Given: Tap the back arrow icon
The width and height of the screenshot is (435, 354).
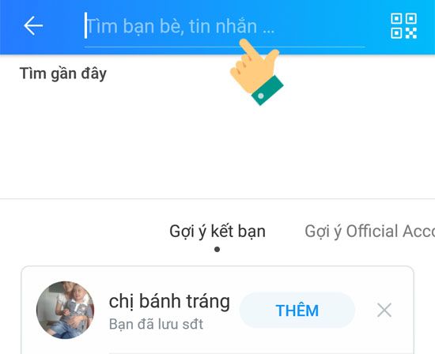Looking at the screenshot, I should (x=33, y=25).
